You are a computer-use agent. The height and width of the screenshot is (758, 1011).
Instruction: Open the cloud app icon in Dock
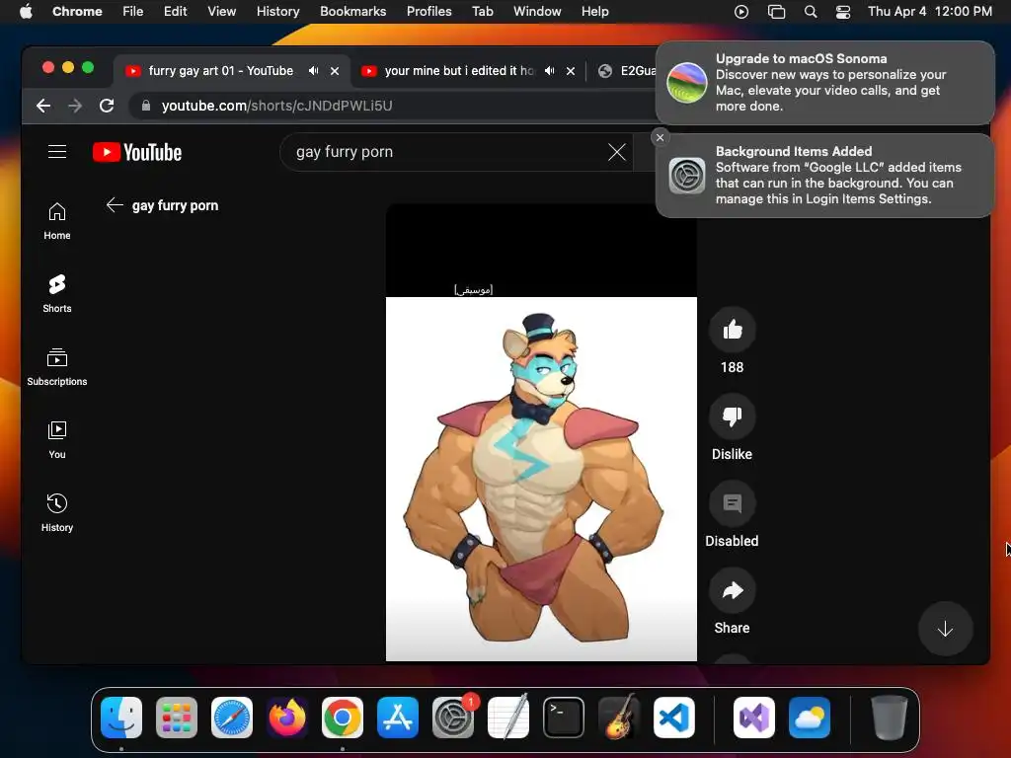tap(810, 718)
